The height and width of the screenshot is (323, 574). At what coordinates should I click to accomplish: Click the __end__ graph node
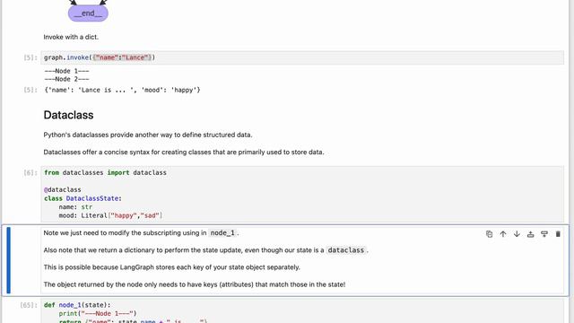coord(88,13)
